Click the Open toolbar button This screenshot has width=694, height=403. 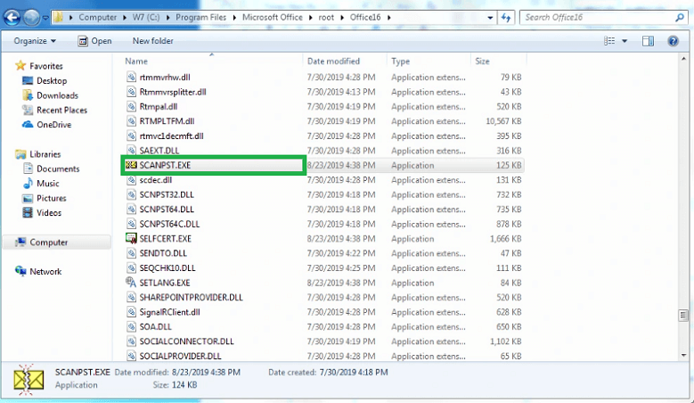(94, 41)
